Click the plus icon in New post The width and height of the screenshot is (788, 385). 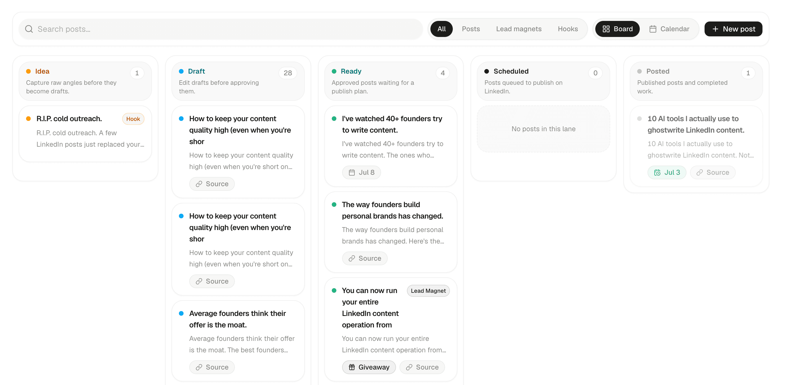[715, 29]
